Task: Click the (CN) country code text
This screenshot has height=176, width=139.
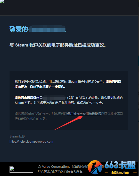Action: pyautogui.click(x=71, y=98)
